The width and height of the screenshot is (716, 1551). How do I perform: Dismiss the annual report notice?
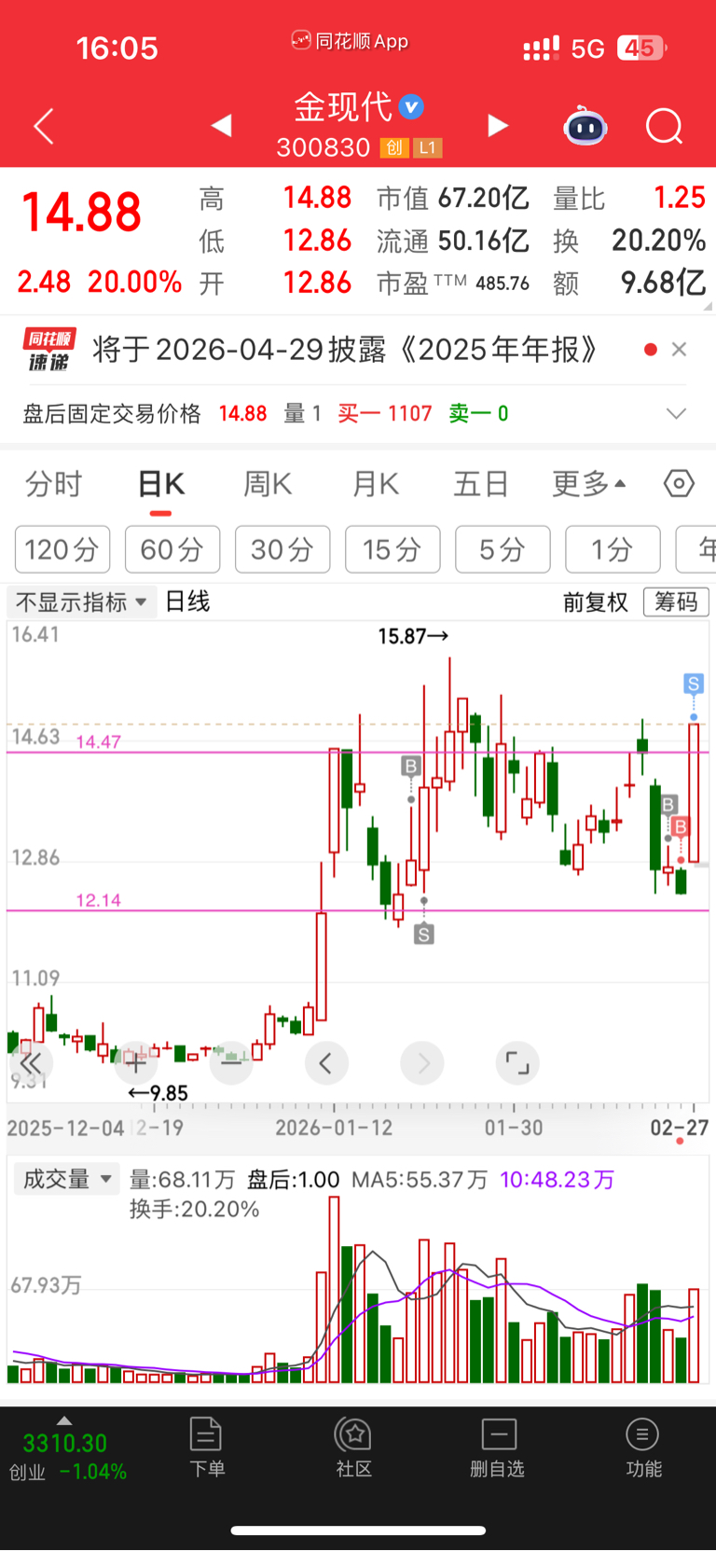[679, 349]
